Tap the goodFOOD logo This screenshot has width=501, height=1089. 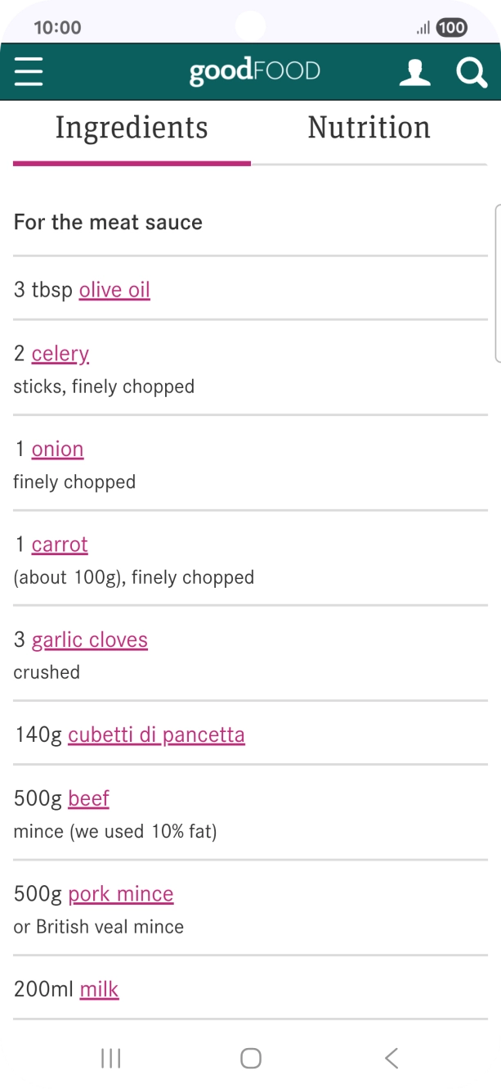coord(254,72)
